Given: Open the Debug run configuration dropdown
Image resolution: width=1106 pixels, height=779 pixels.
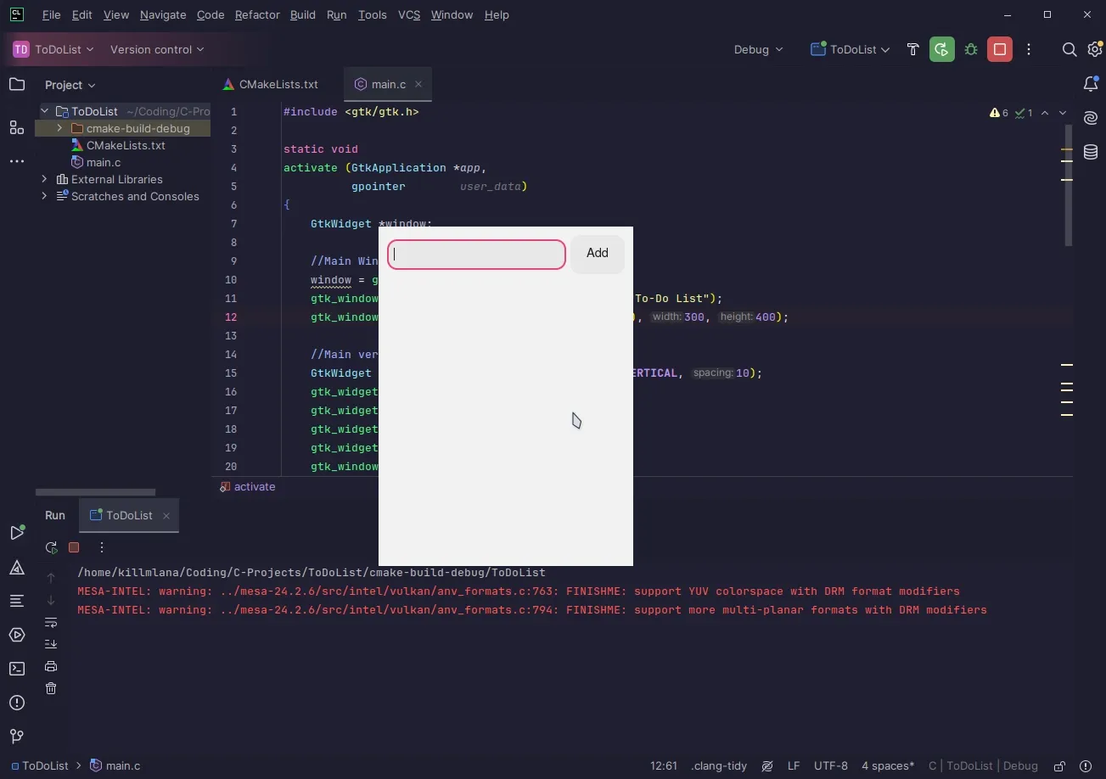Looking at the screenshot, I should [x=756, y=49].
